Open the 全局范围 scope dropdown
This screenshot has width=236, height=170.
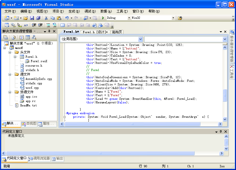(140, 39)
